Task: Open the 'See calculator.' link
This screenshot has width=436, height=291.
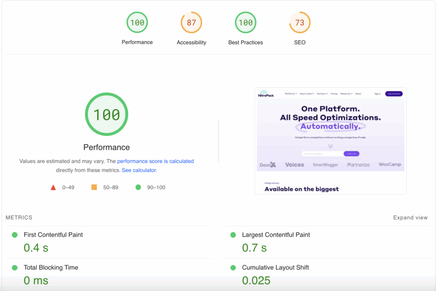Action: pos(139,170)
